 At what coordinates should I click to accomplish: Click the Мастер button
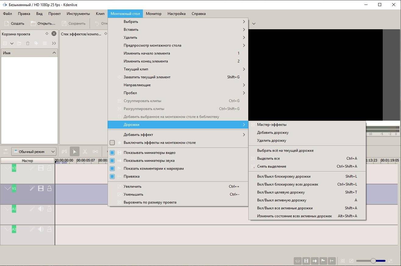tap(27, 161)
